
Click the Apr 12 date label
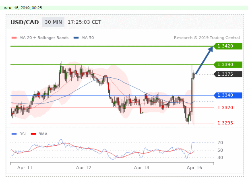pyautogui.click(x=83, y=168)
